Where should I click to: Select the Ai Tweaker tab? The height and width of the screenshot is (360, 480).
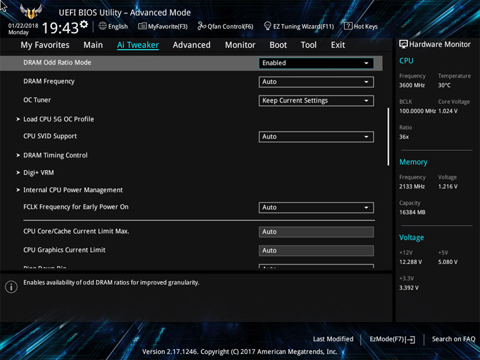click(x=138, y=45)
